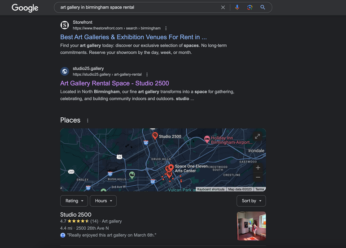Click the Google logo
Viewport: 346px width, 248px height.
pos(25,8)
